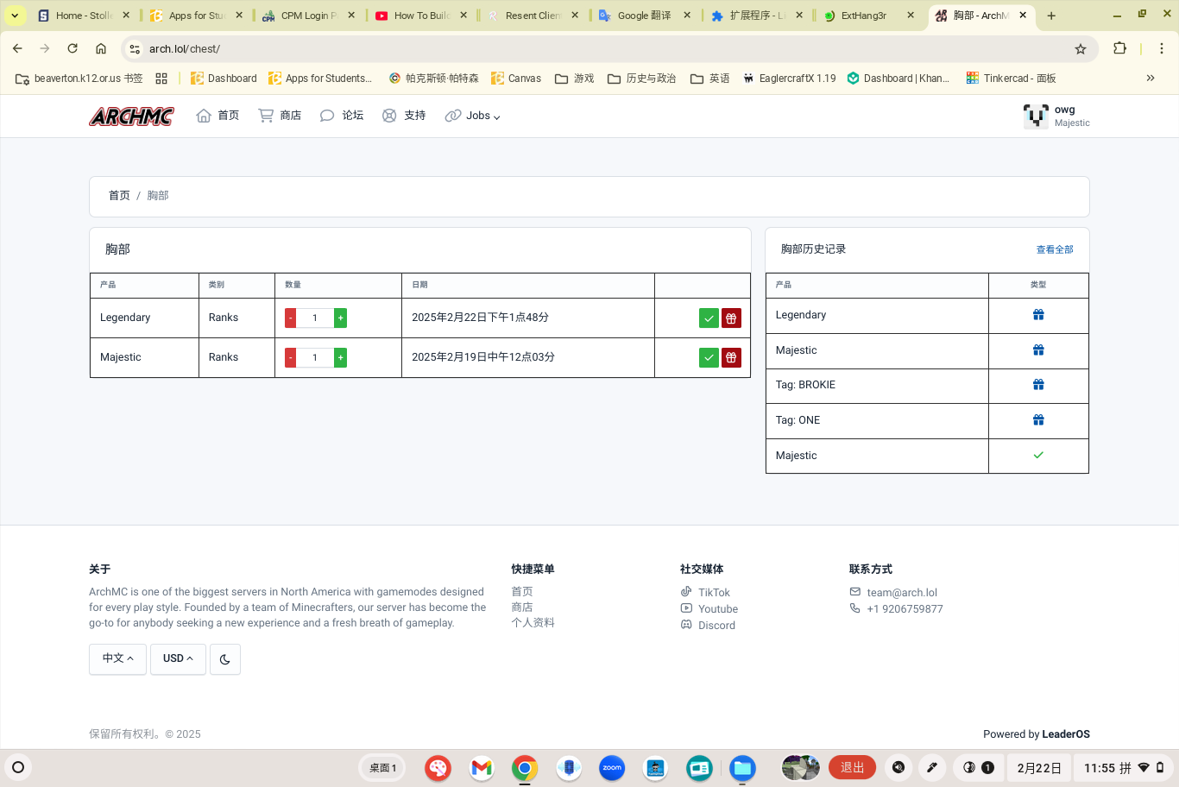Open the TikTok social link

[705, 593]
